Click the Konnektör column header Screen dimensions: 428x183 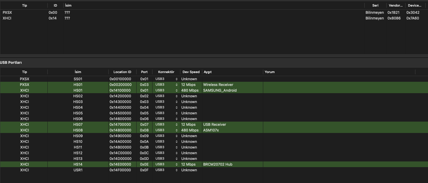166,72
